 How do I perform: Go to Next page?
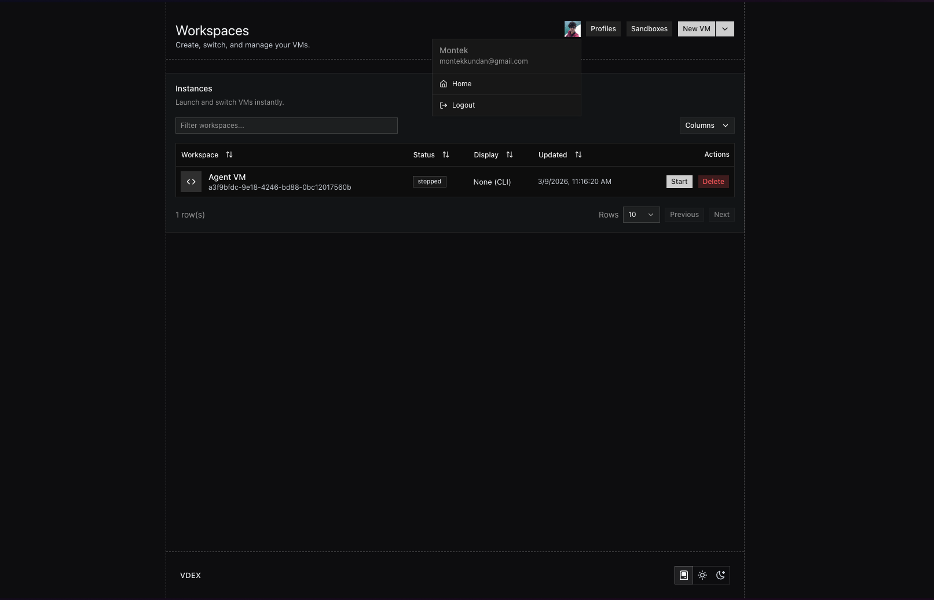pyautogui.click(x=721, y=215)
